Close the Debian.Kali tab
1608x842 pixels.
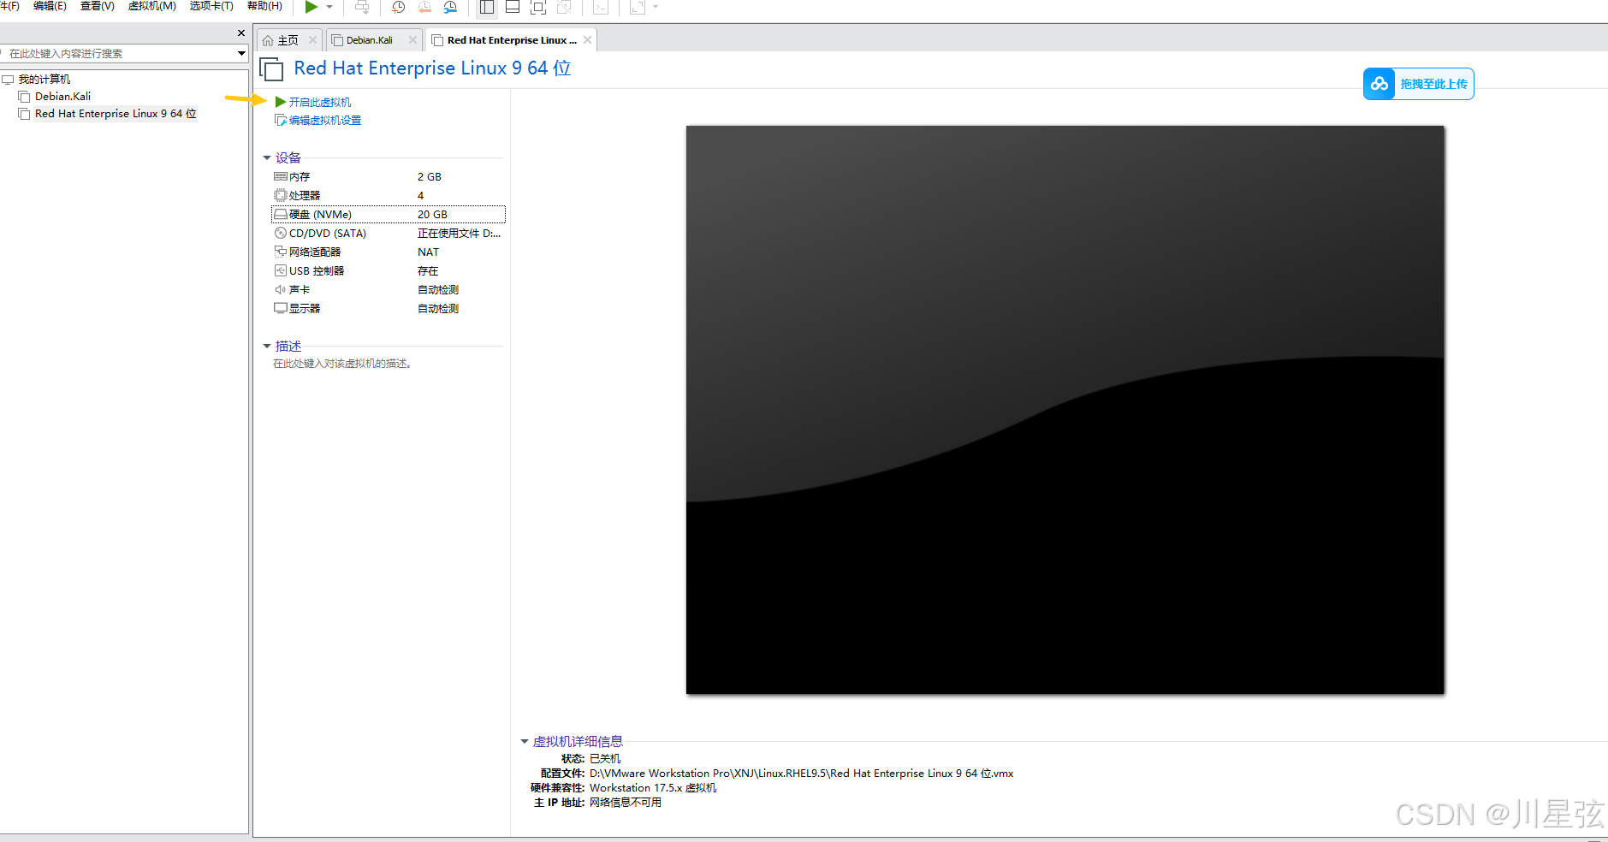pos(413,39)
